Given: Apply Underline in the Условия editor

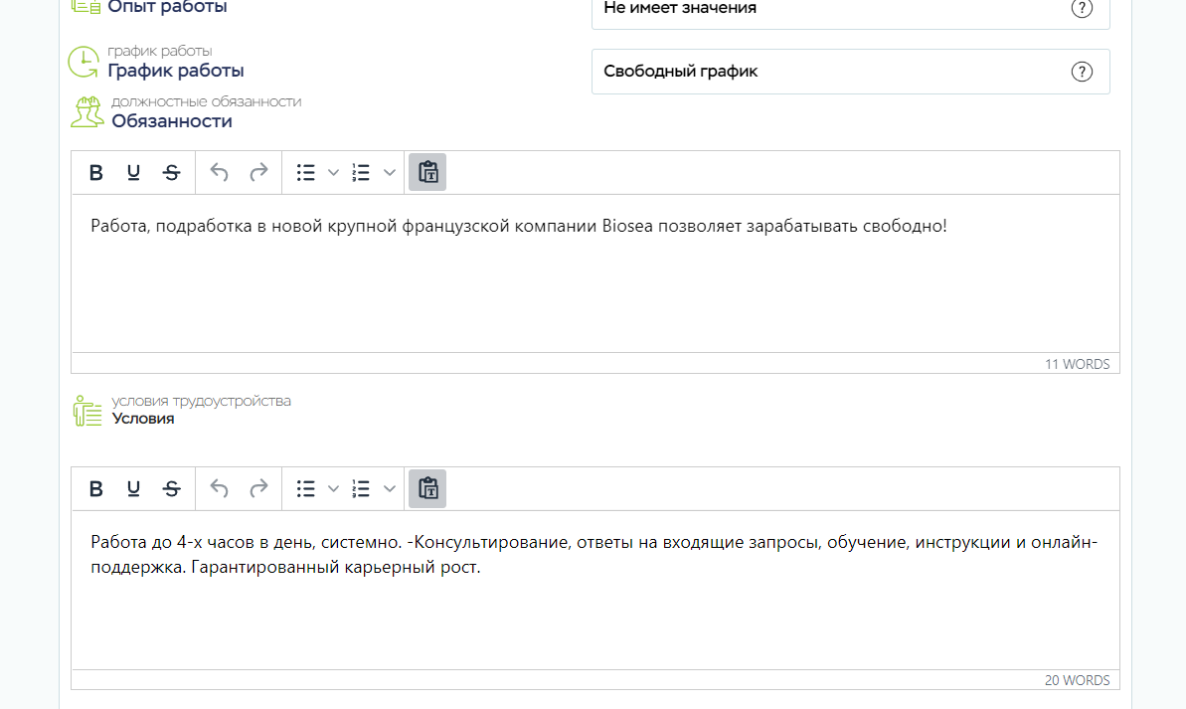Looking at the screenshot, I should click(x=133, y=489).
